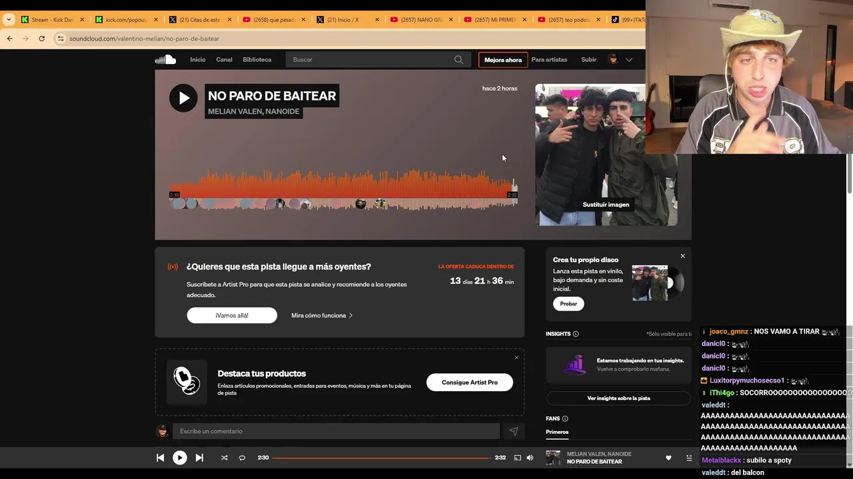Open the Biblioteca nav item
Viewport: 853px width, 479px height.
(x=257, y=60)
